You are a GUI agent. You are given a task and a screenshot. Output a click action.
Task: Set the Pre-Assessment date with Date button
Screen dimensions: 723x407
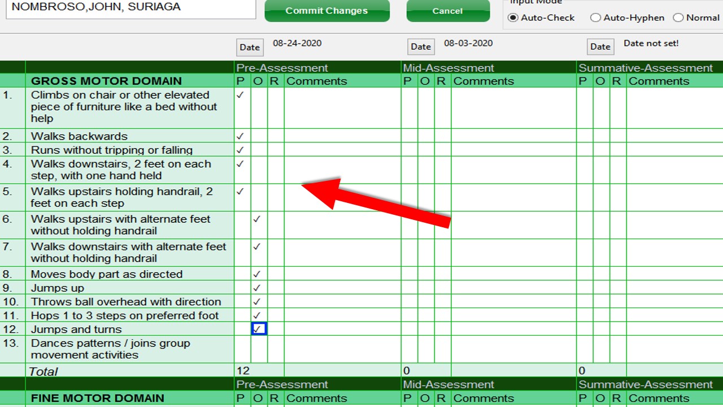(250, 47)
